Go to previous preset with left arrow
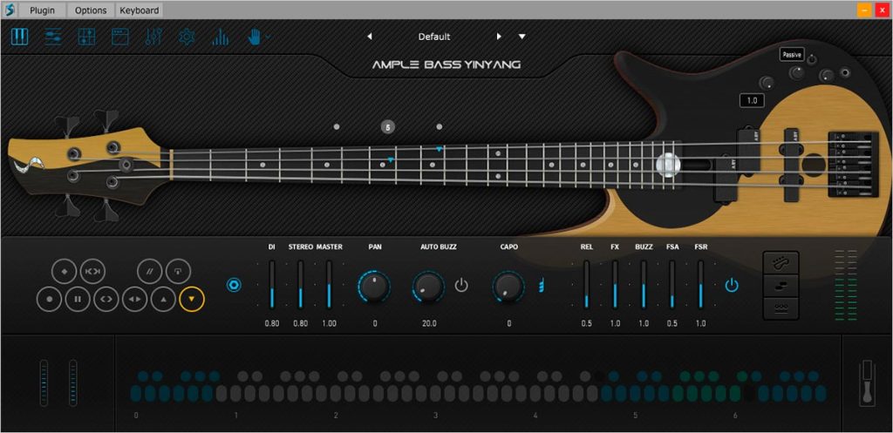 (x=370, y=37)
